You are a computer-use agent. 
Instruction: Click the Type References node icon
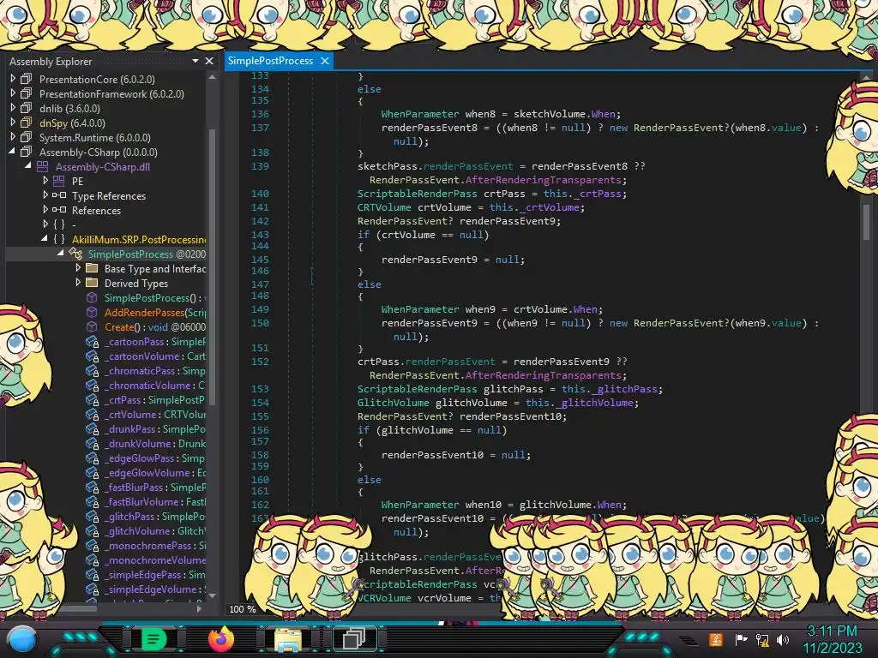pyautogui.click(x=59, y=195)
